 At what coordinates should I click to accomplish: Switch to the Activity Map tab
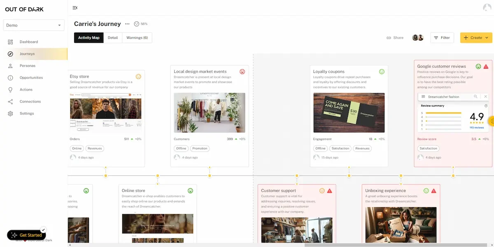[x=89, y=38]
